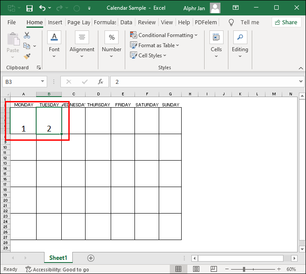
Task: Expand the Alignment group
Action: click(82, 44)
